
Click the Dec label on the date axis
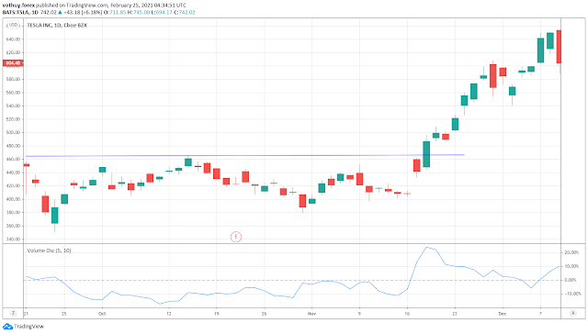pos(503,314)
